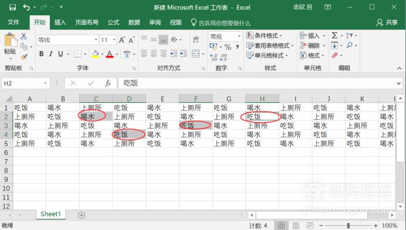Decrease decimal places
This screenshot has width=406, height=230.
[x=224, y=58]
